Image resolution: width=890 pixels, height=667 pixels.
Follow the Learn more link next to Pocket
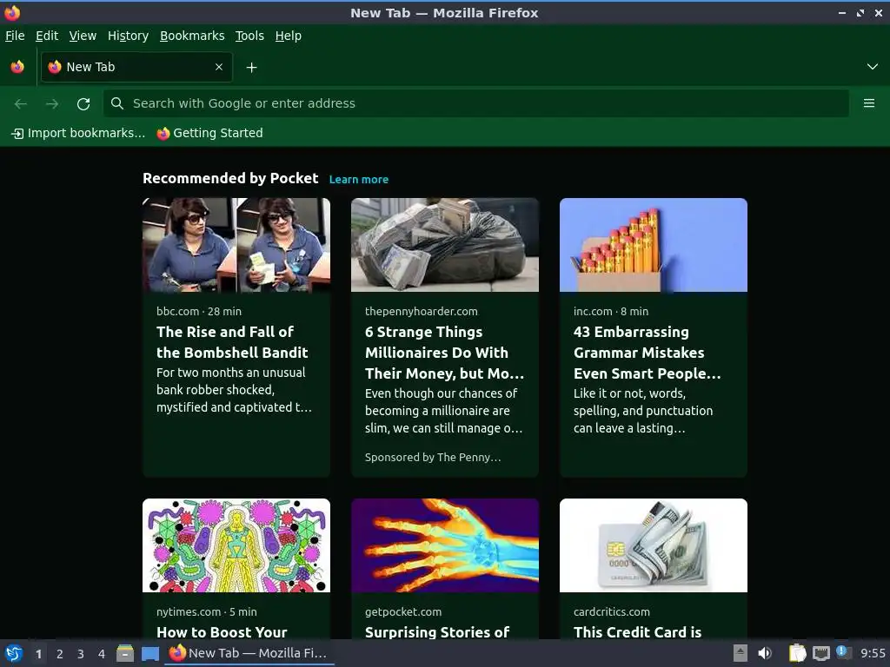(x=359, y=179)
